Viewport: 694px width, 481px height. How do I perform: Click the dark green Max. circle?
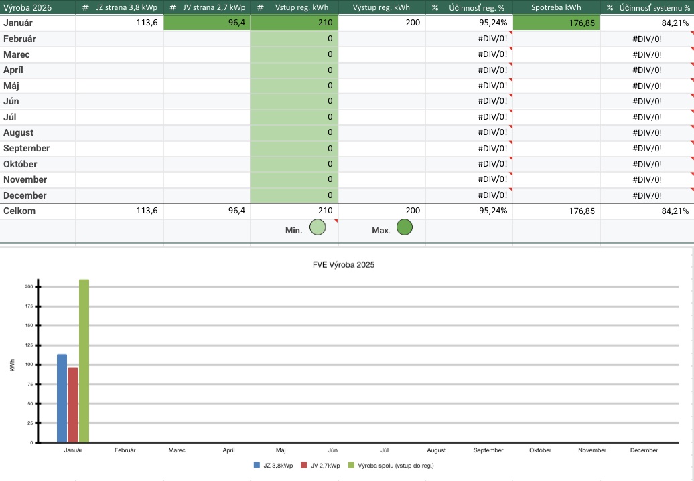[405, 228]
